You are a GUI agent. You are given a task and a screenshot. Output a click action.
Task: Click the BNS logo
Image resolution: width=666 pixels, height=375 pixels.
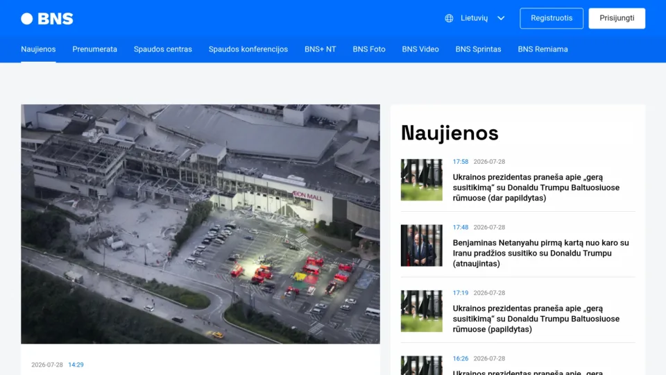(x=47, y=19)
